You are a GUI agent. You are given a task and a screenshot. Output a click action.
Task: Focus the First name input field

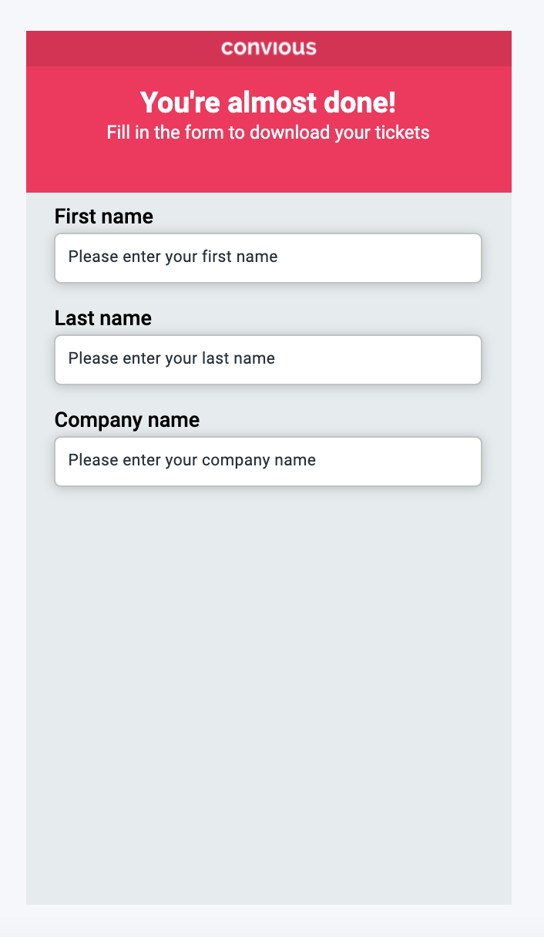(268, 258)
